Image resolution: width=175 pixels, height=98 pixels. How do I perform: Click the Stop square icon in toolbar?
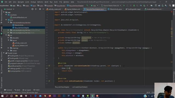pos(147,5)
